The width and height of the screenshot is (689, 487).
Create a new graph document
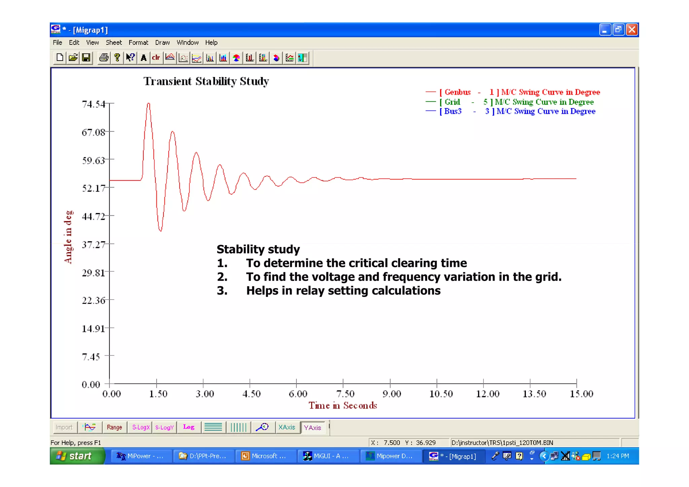pyautogui.click(x=60, y=58)
